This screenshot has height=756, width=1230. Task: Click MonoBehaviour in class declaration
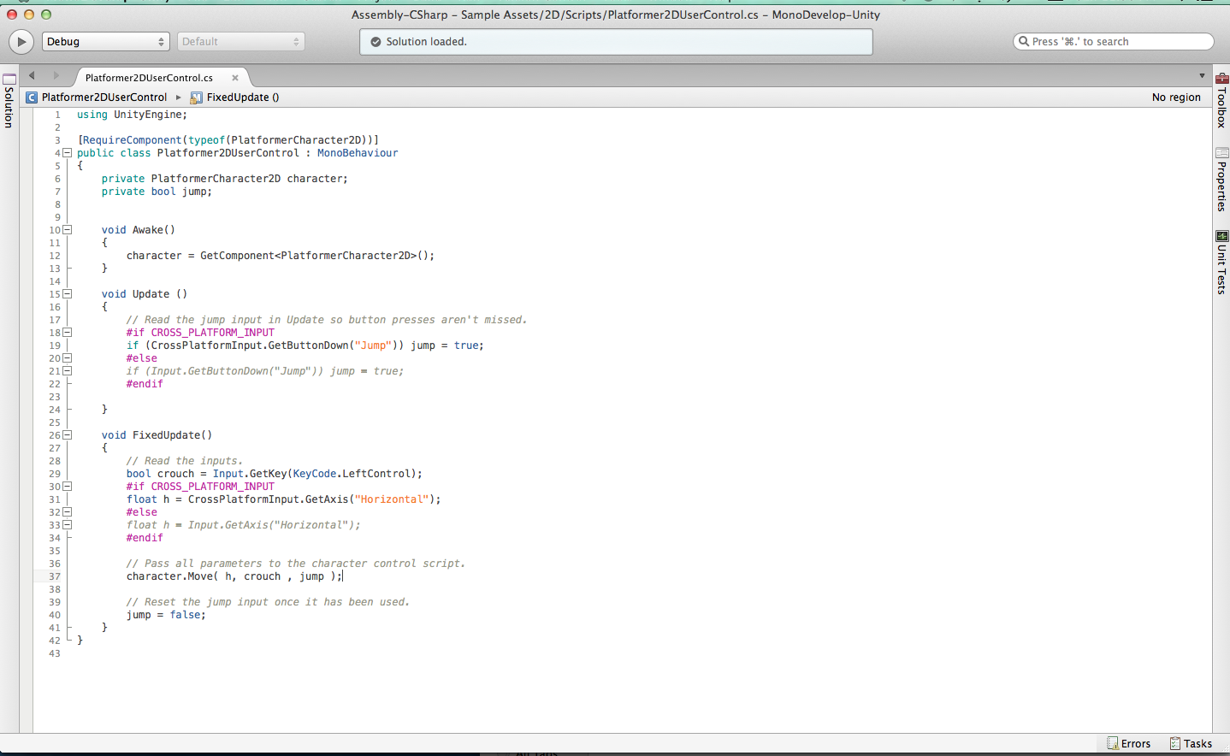pyautogui.click(x=358, y=153)
